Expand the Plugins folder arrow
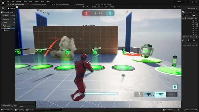 pyautogui.click(x=3, y=28)
